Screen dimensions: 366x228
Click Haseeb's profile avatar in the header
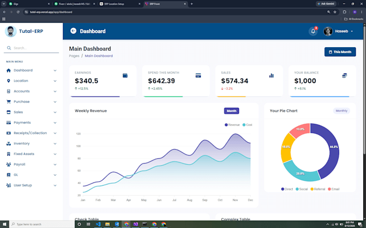[x=328, y=31]
